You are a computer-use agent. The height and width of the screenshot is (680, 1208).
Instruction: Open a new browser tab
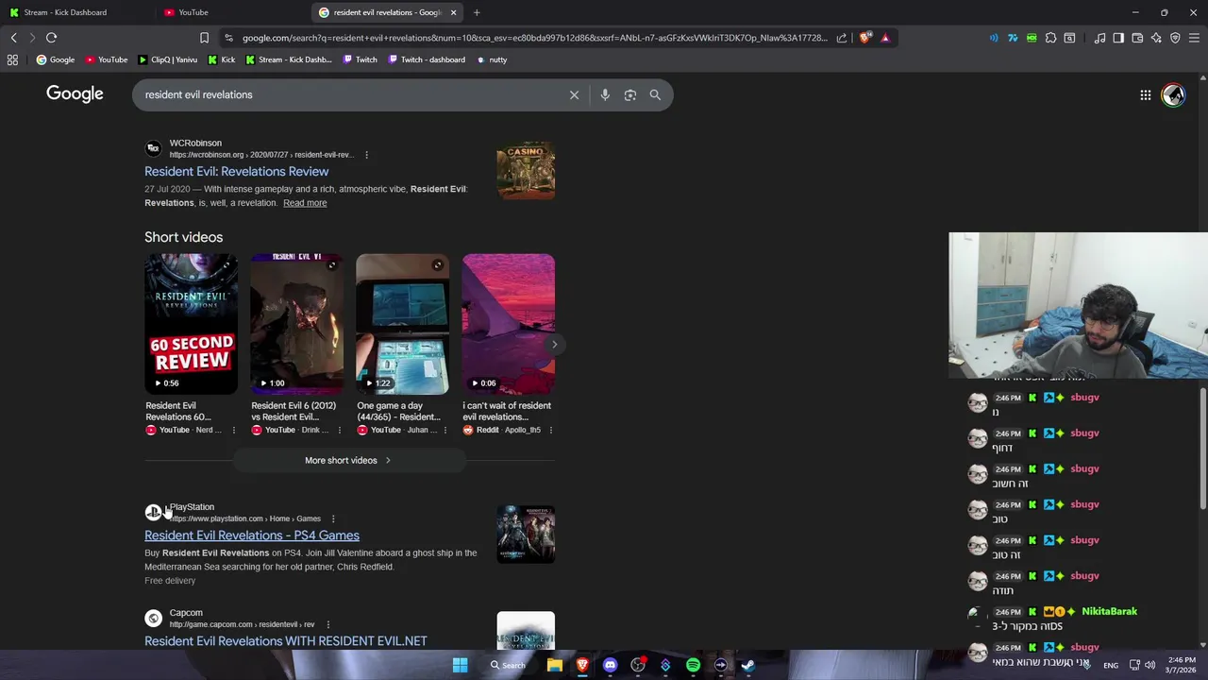(x=477, y=12)
